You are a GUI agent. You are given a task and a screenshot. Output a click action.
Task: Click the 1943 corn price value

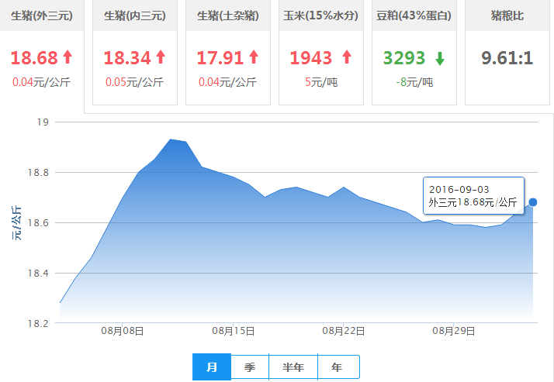click(x=311, y=58)
